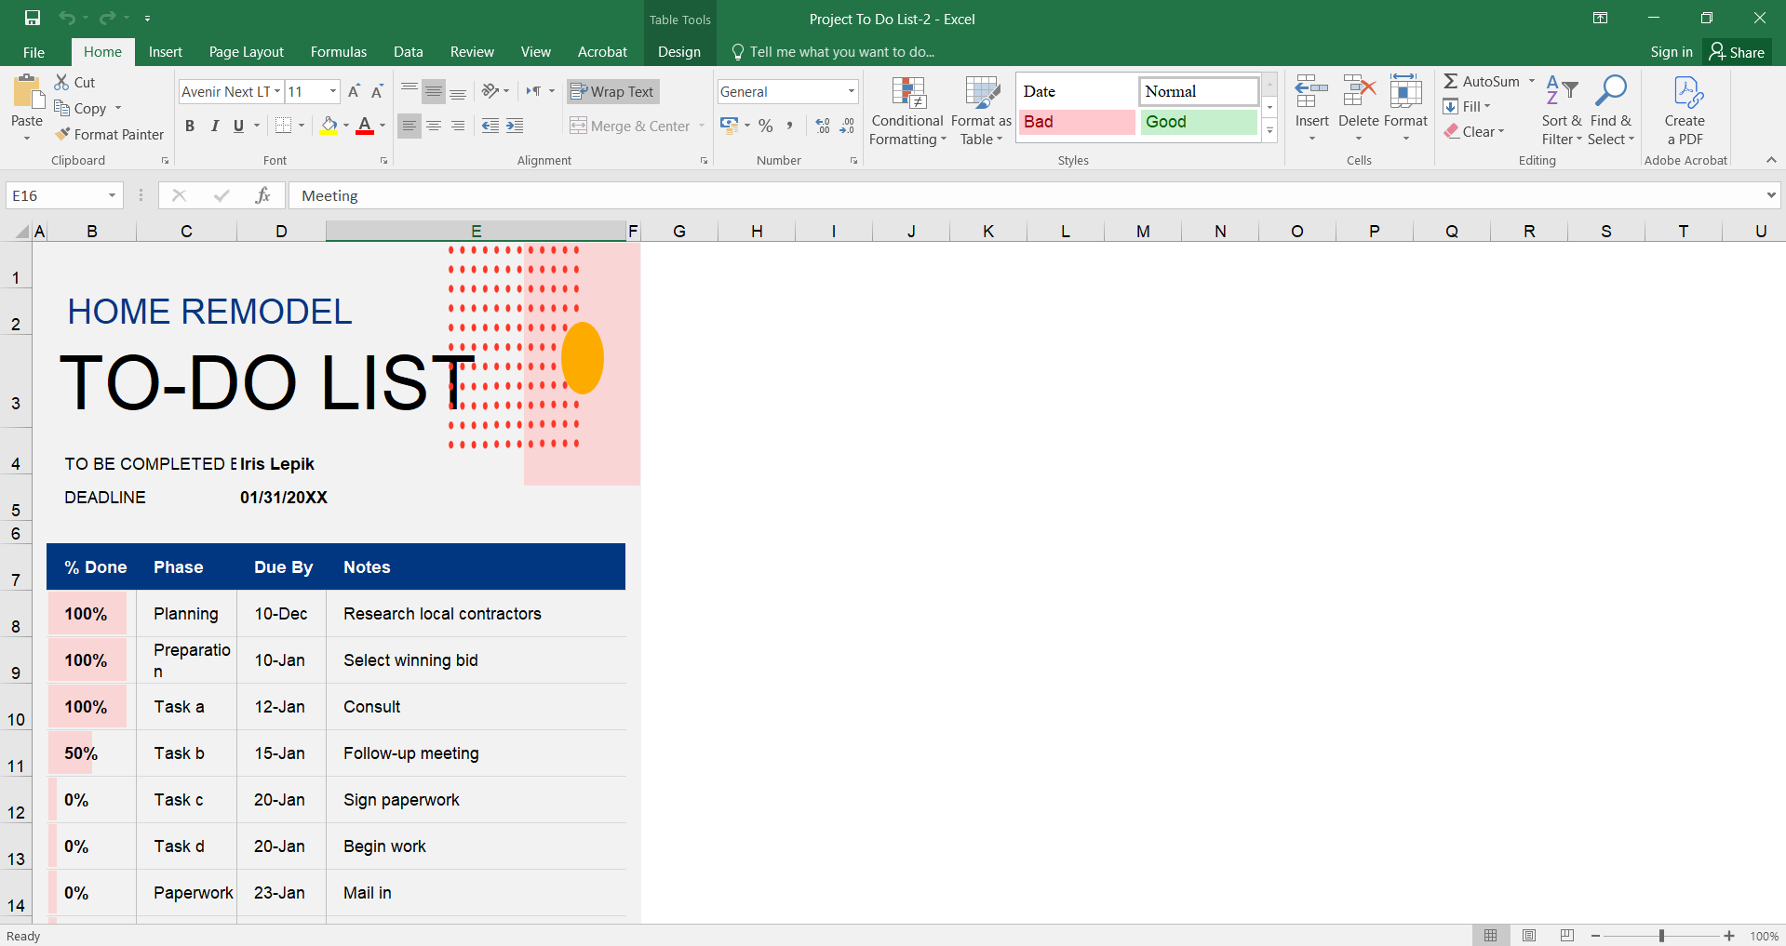Toggle Bold formatting
The image size is (1786, 946).
pyautogui.click(x=190, y=126)
